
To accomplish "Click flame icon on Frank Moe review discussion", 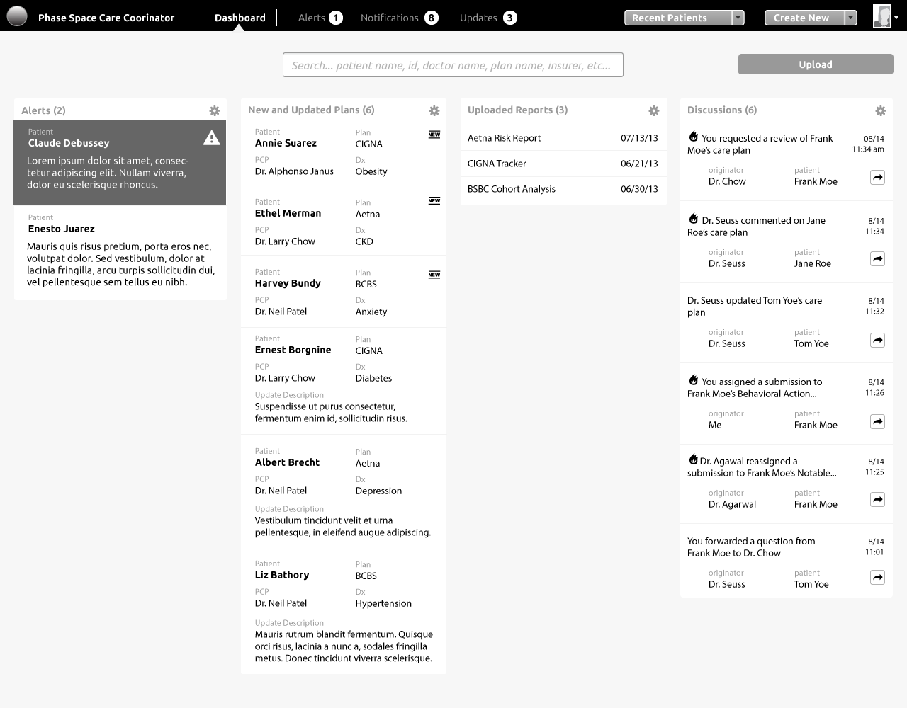I will click(693, 137).
